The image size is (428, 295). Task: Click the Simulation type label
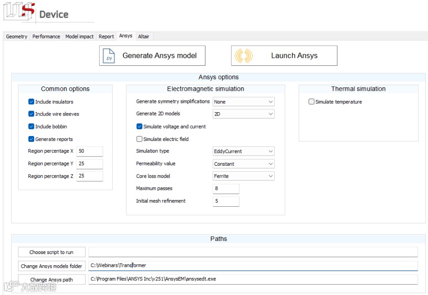[x=153, y=151]
